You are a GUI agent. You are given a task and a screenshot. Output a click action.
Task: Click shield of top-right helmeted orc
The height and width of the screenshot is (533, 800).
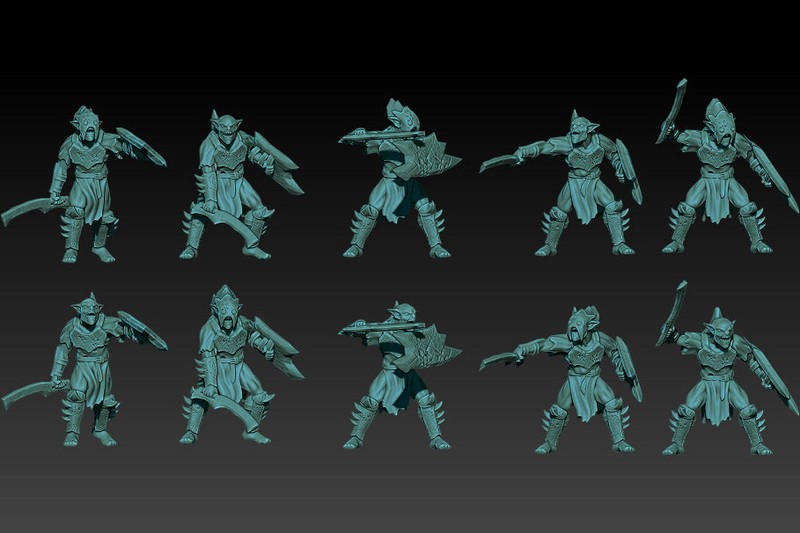click(x=774, y=182)
